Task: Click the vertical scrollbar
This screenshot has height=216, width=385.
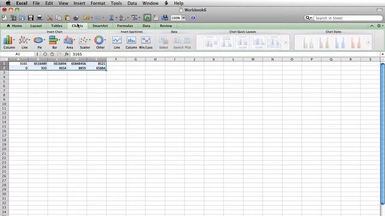Action: click(x=383, y=133)
